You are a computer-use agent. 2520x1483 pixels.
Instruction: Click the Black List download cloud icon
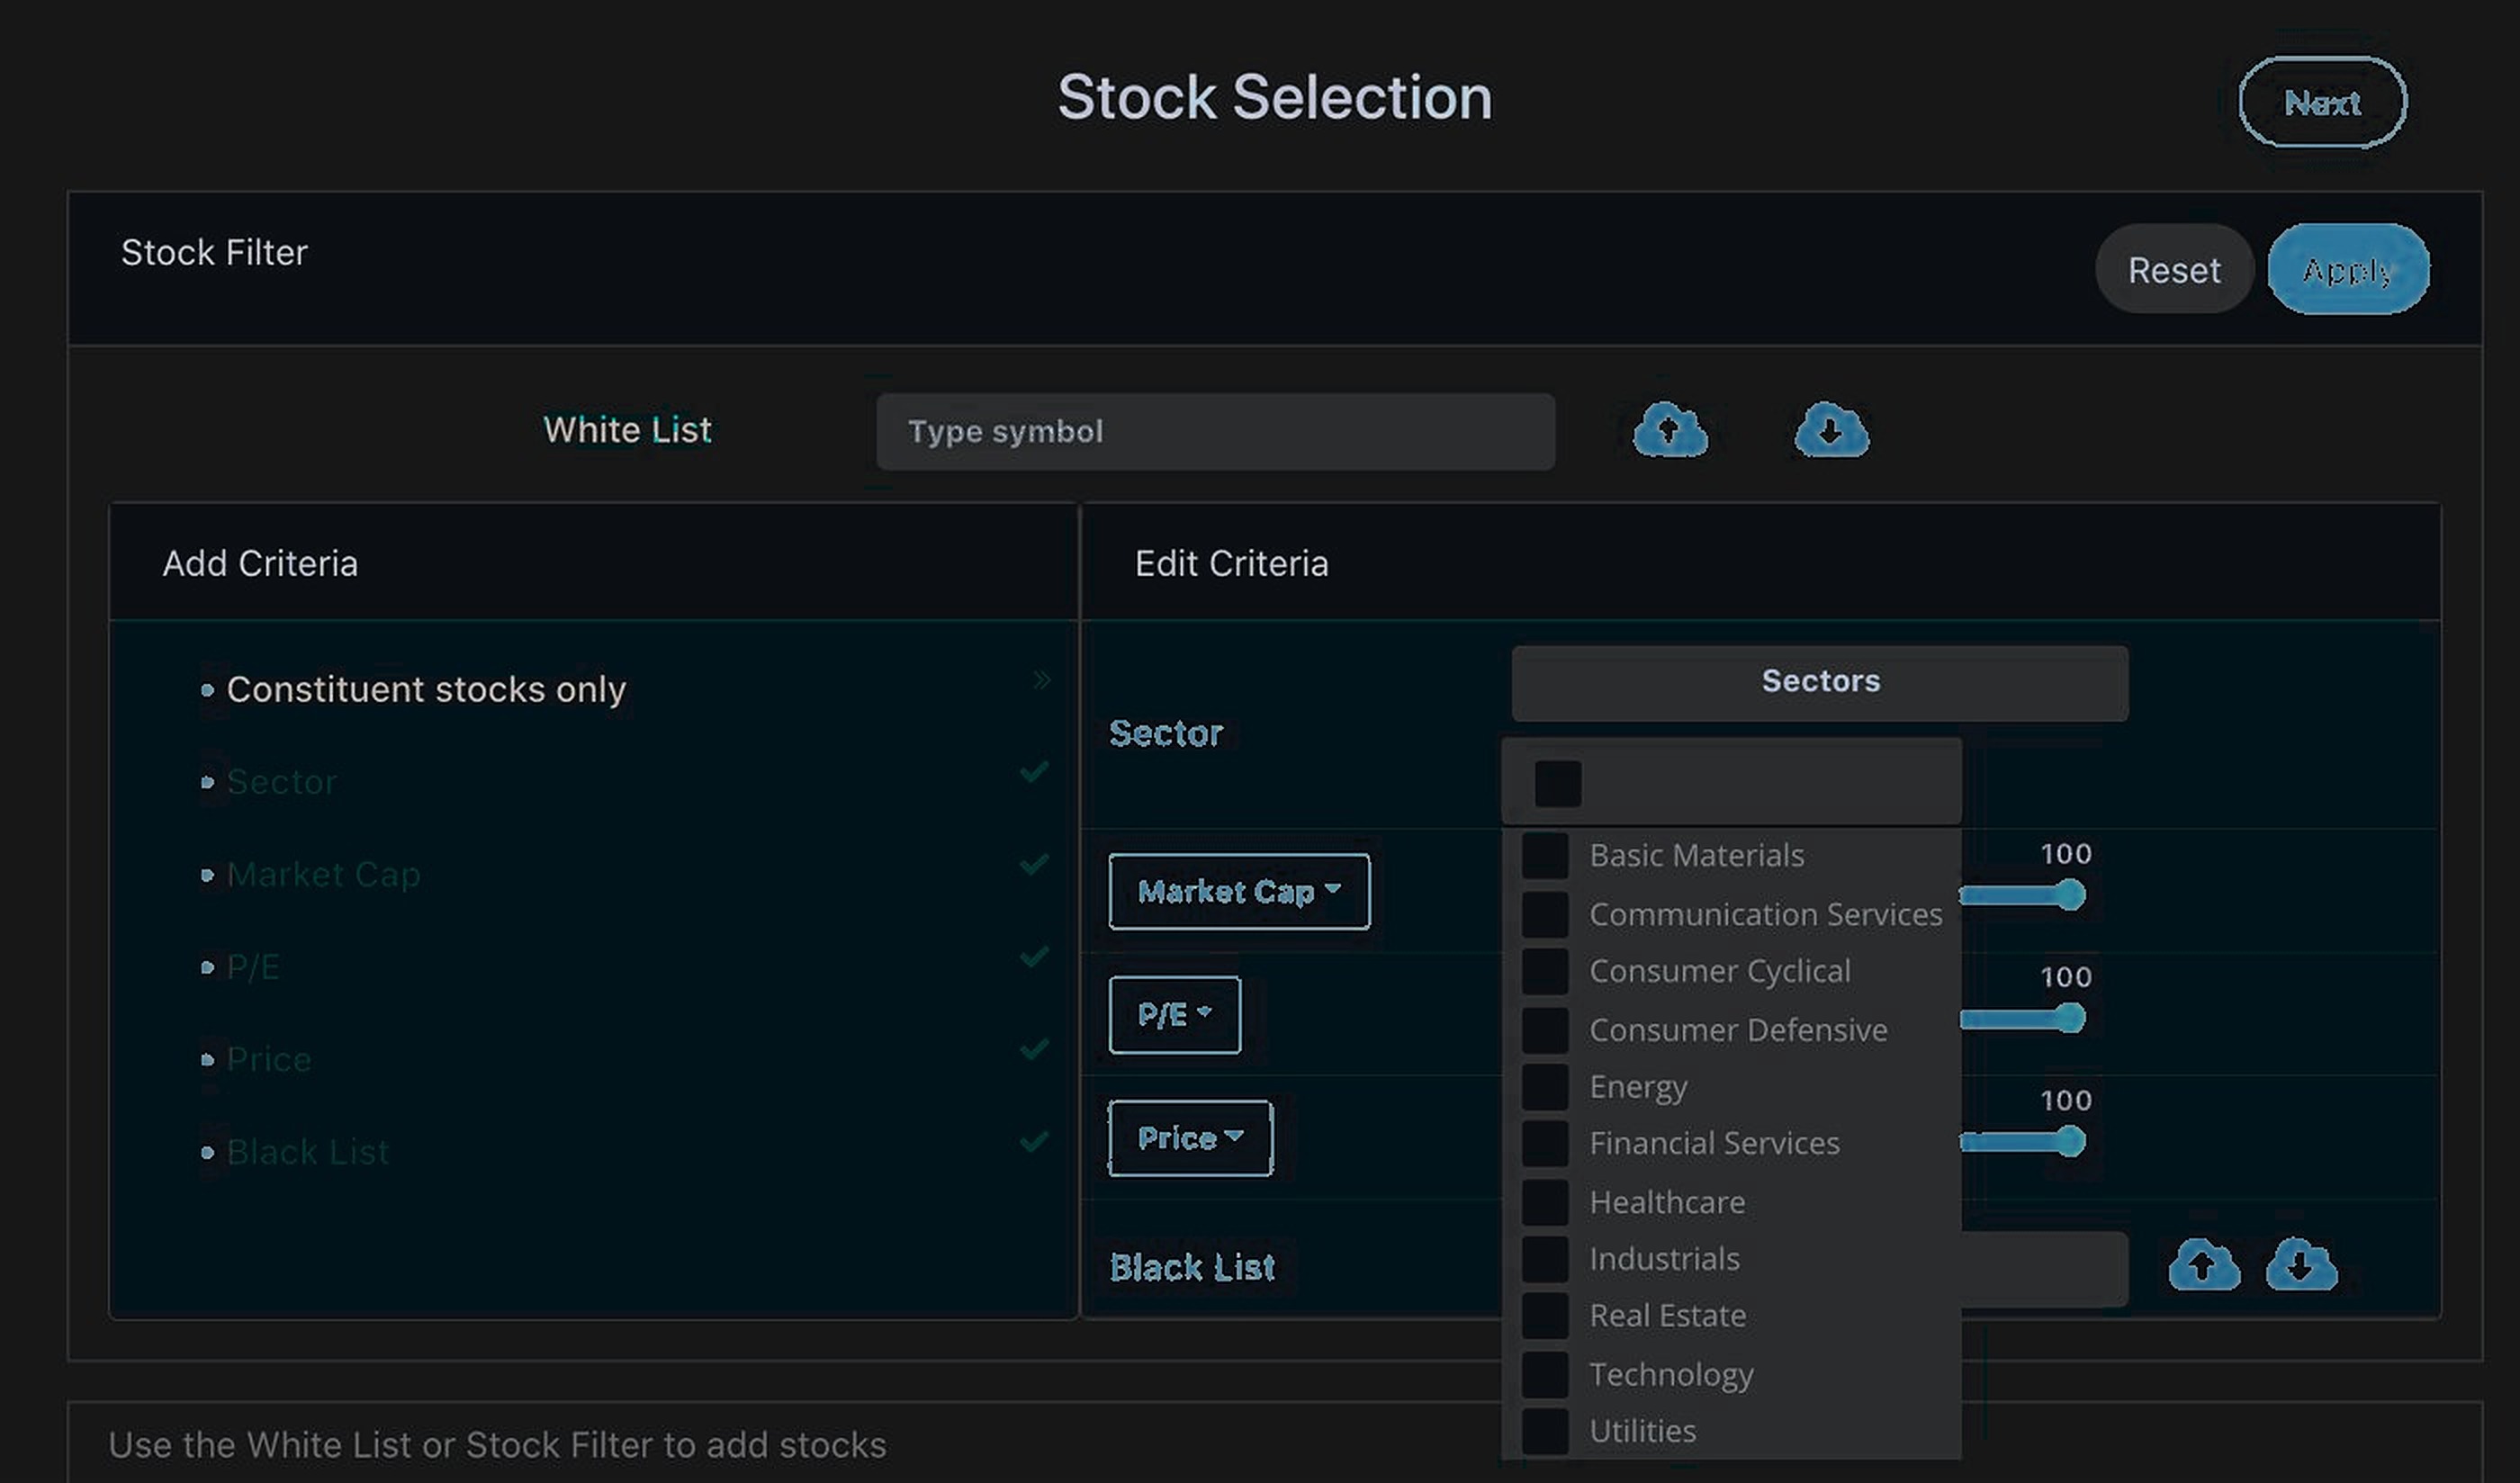point(2301,1265)
